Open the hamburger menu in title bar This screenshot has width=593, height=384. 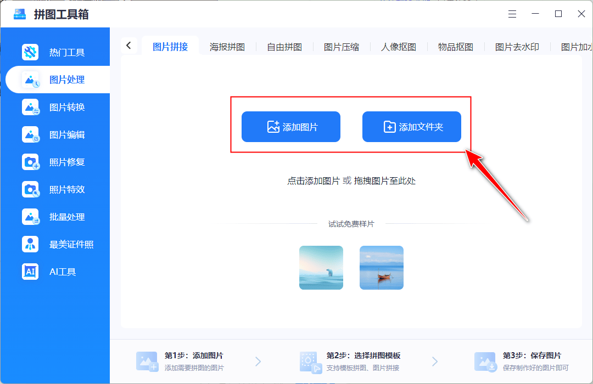[x=512, y=14]
